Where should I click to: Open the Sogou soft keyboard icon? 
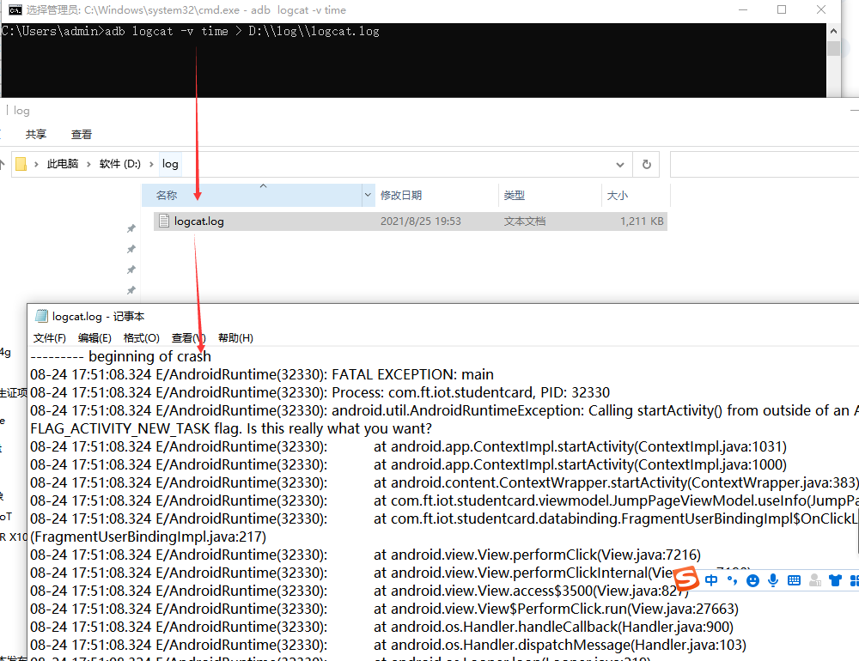pyautogui.click(x=794, y=579)
